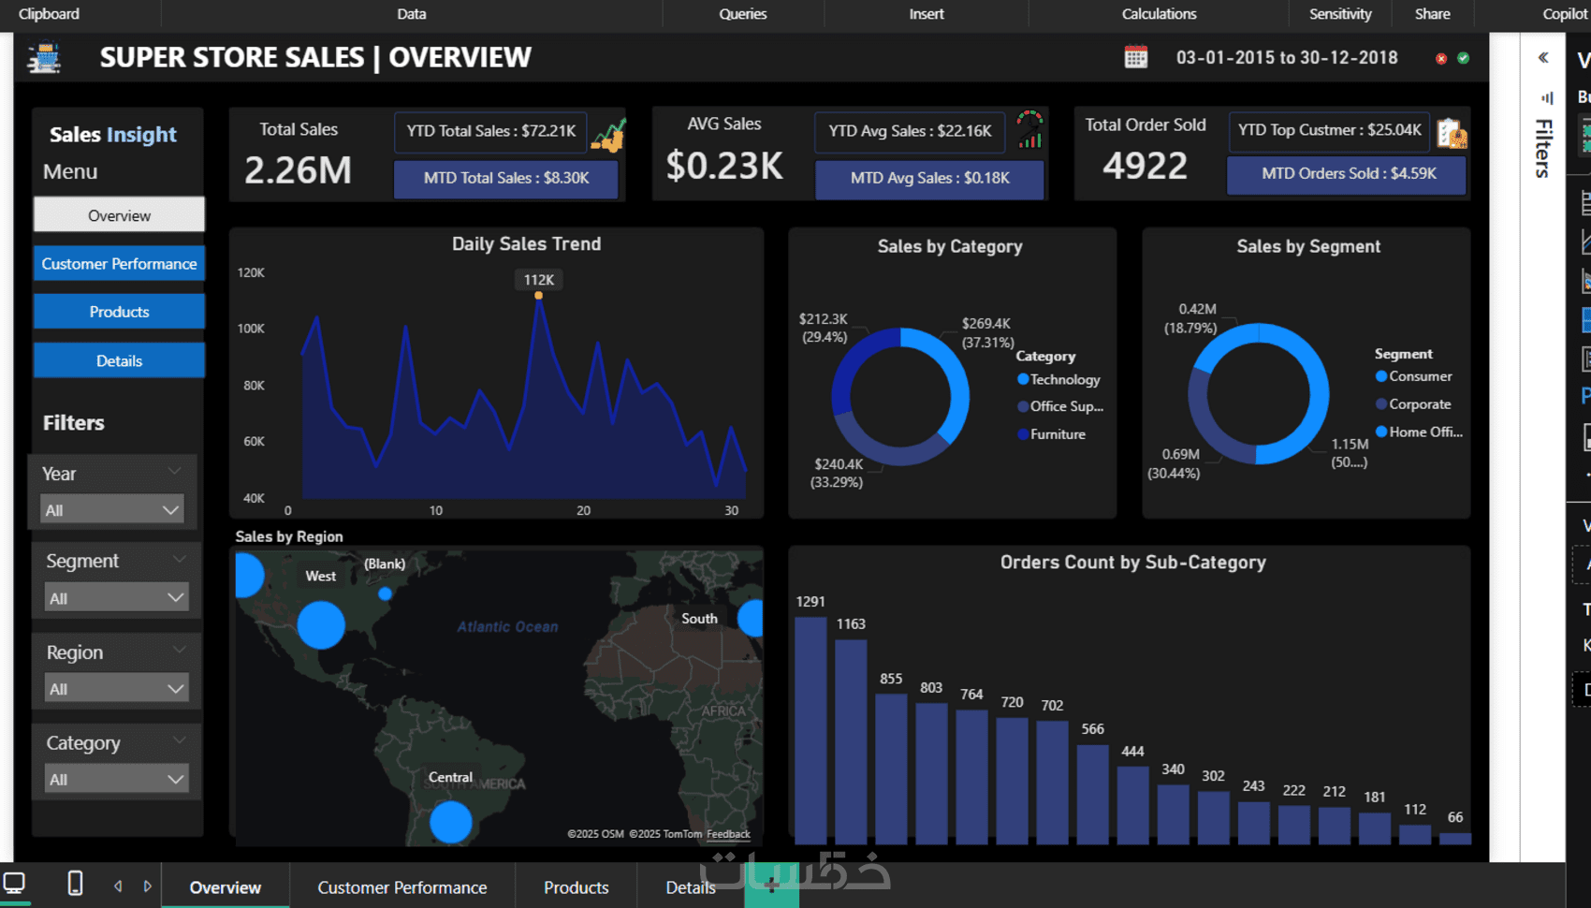Collapse the Region slicer header chevron
This screenshot has height=908, width=1591.
point(179,650)
